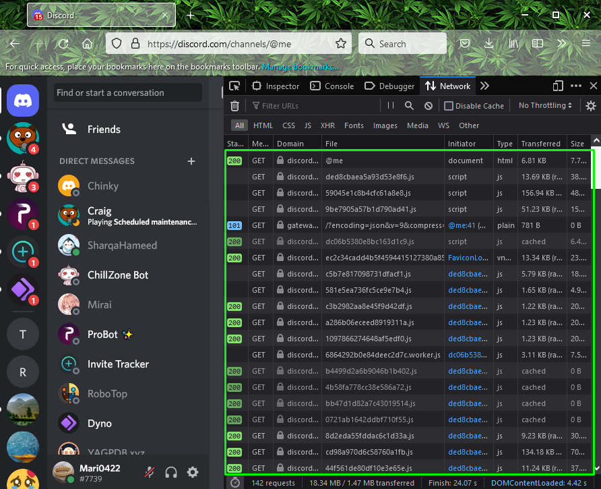Screen dimensions: 601x489
Task: Toggle Firefox sidebar icon
Action: [x=538, y=43]
